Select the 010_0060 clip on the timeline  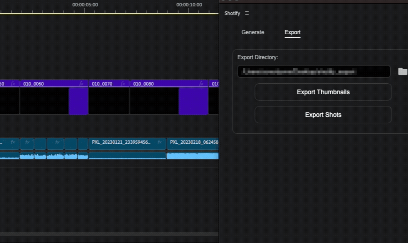point(54,97)
